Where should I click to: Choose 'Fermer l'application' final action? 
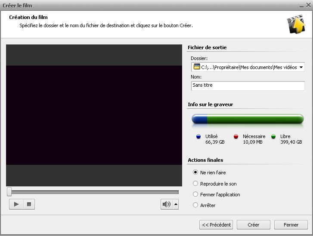pyautogui.click(x=195, y=195)
